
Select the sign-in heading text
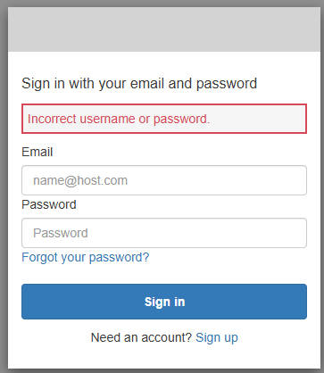click(139, 84)
